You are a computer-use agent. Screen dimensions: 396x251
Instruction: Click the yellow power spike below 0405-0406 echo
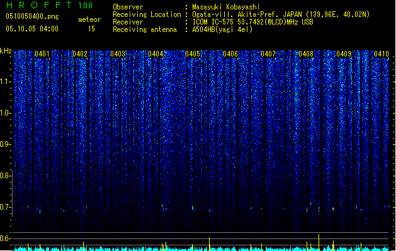pyautogui.click(x=209, y=243)
